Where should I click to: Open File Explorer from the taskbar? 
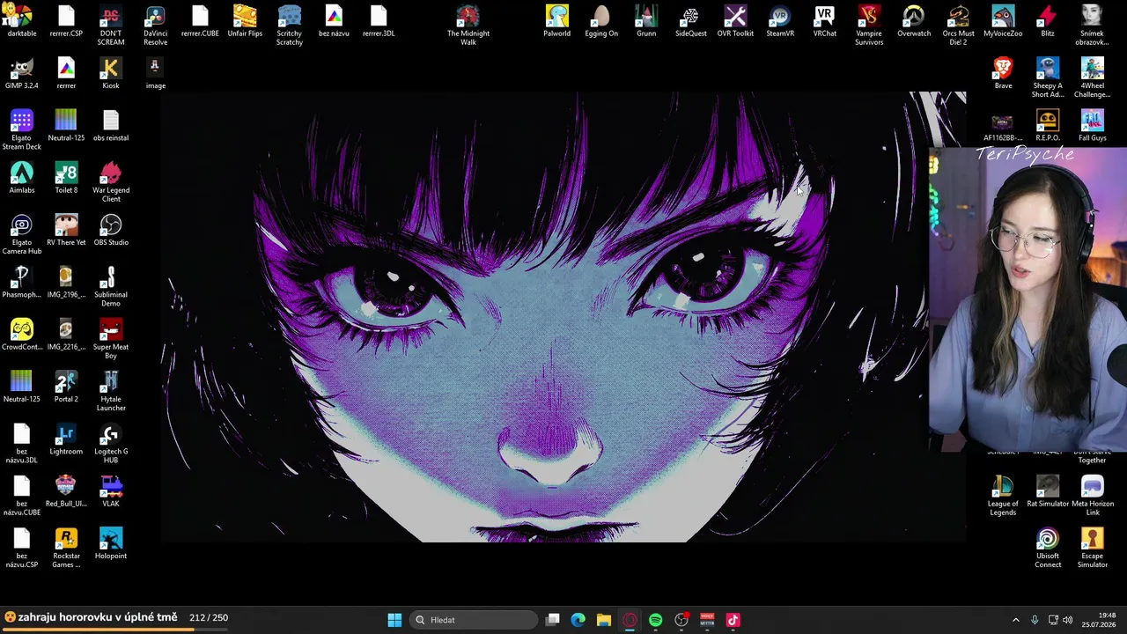pyautogui.click(x=604, y=620)
